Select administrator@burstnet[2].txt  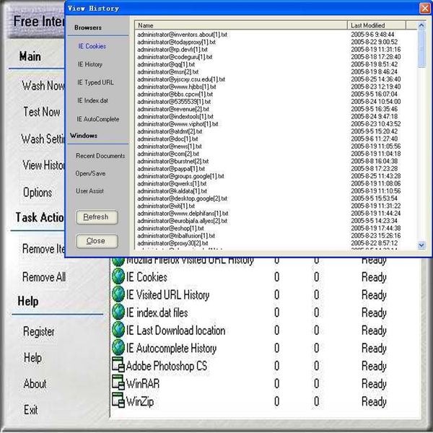(173, 161)
